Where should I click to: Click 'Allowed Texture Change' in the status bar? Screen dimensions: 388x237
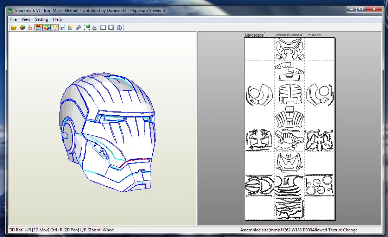335,230
